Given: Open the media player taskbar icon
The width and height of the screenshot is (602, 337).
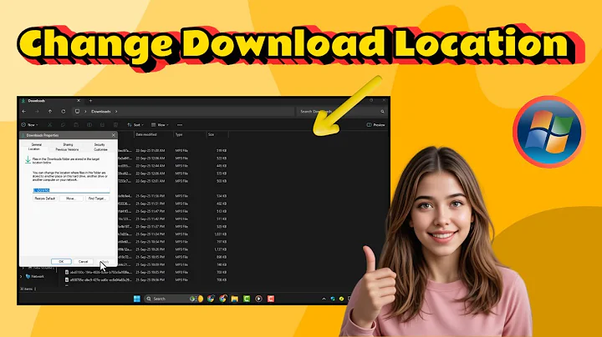Looking at the screenshot, I should pos(258,299).
